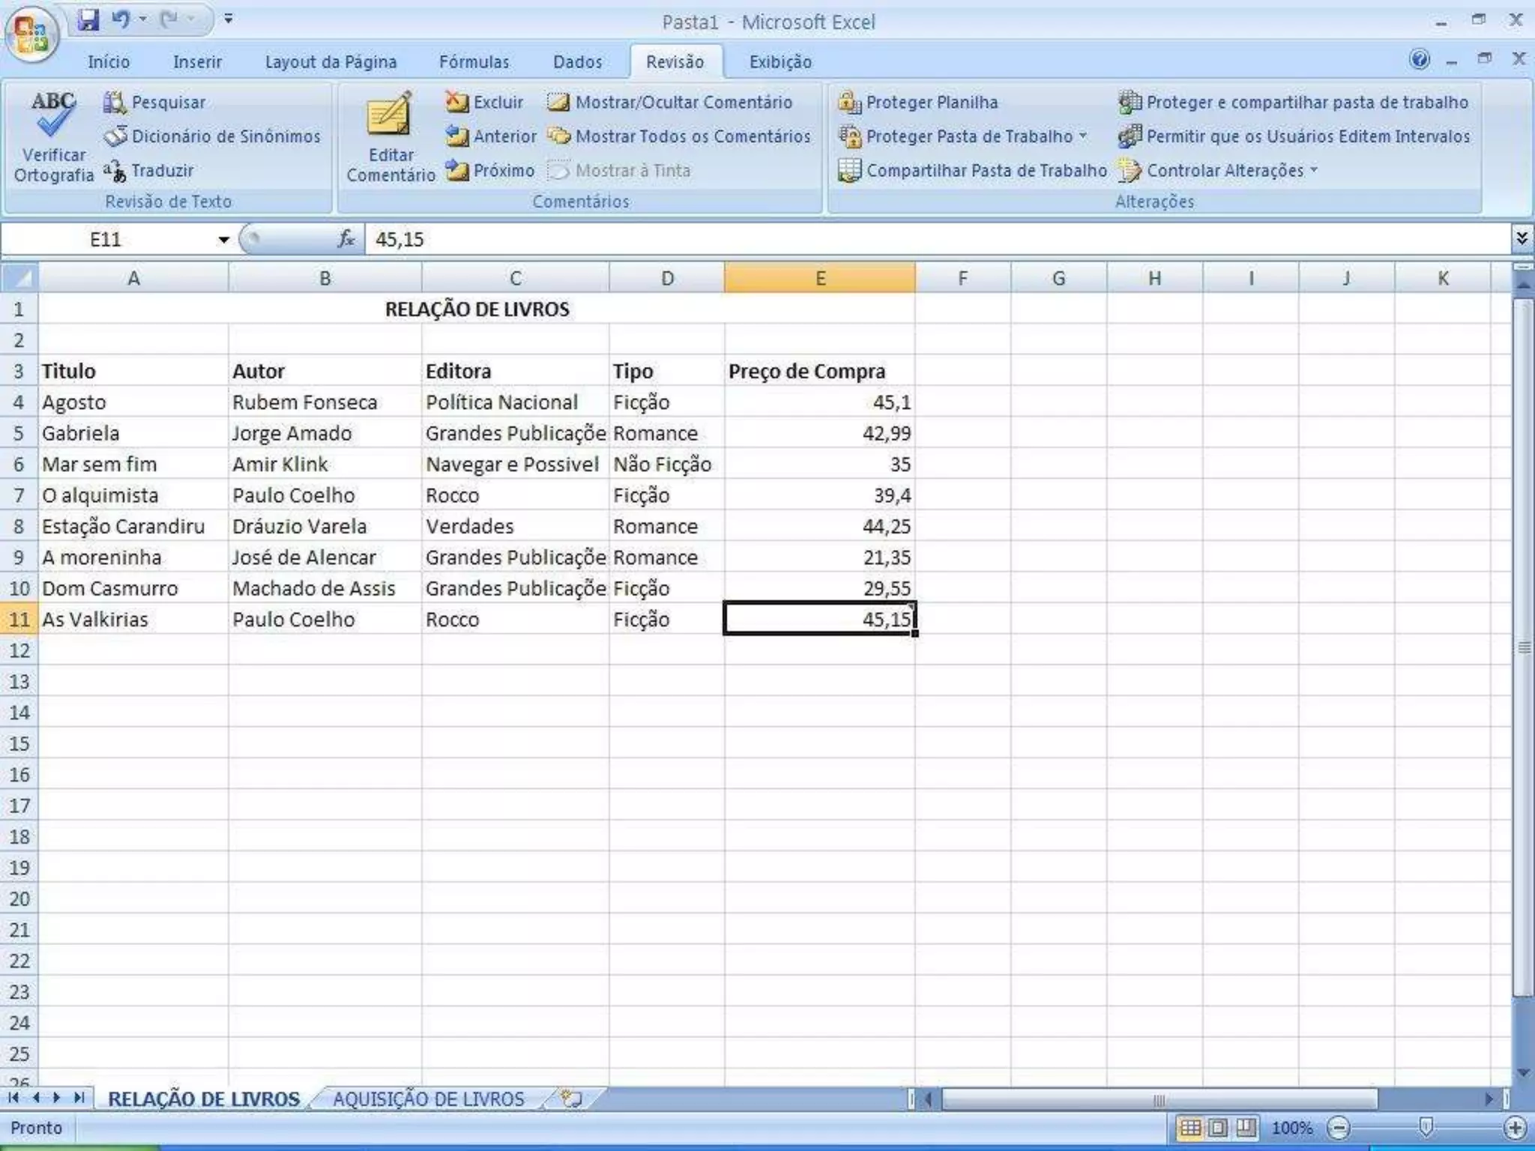Delete comment with Excluir icon

[456, 102]
